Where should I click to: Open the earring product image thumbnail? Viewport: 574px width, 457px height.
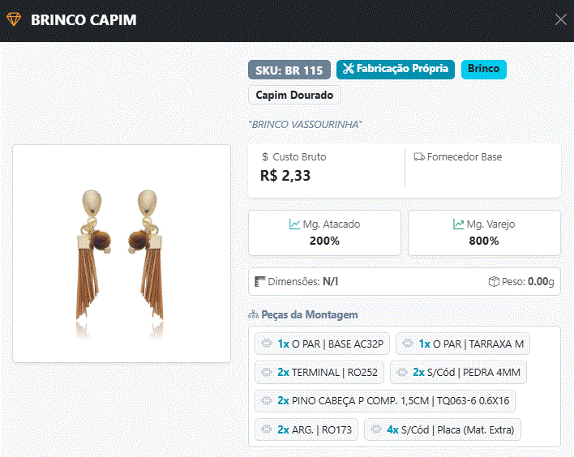122,254
